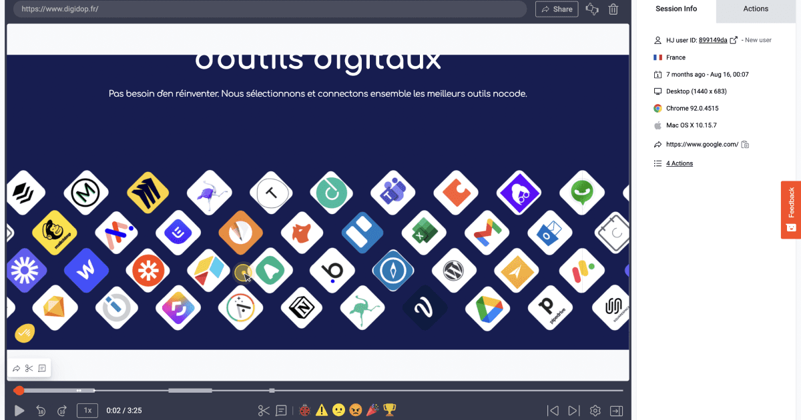The image size is (801, 420).
Task: Jump to the wide gray activity segment on timeline
Action: [x=190, y=390]
